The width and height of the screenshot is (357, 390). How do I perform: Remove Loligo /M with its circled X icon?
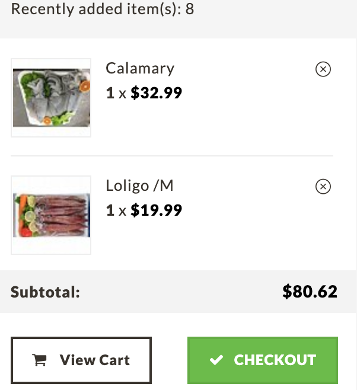(x=323, y=187)
